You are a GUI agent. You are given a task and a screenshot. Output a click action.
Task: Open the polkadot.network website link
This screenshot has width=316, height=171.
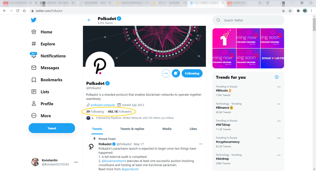pyautogui.click(x=103, y=105)
